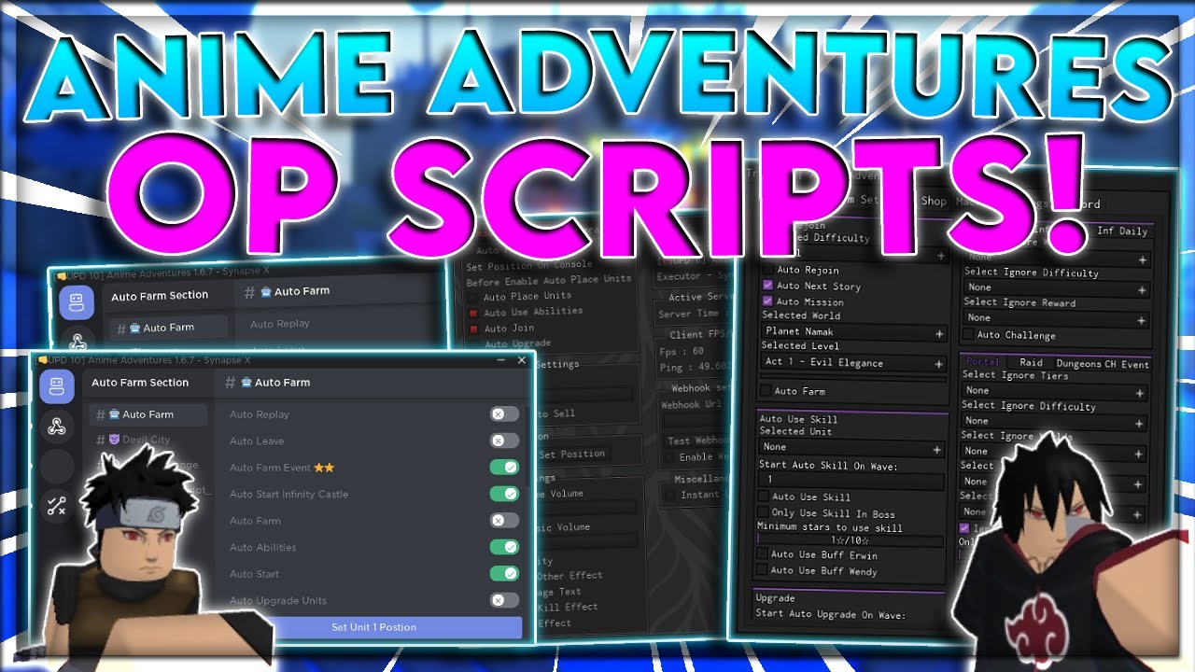
Task: Enable the Auto Replay toggle
Action: [x=504, y=414]
